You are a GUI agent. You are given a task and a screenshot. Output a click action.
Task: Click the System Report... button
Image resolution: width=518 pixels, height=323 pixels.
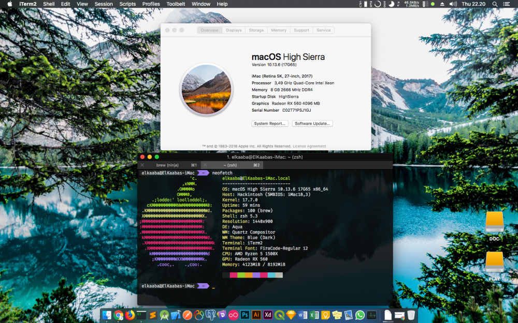(269, 124)
